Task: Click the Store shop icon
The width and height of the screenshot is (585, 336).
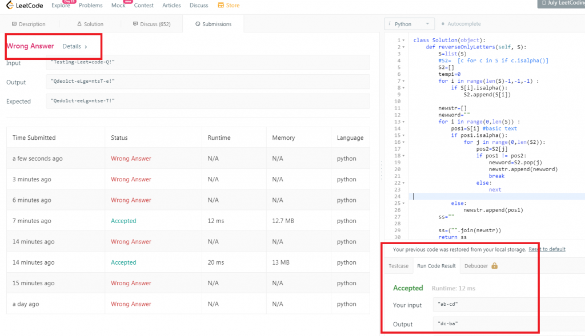Action: click(221, 5)
